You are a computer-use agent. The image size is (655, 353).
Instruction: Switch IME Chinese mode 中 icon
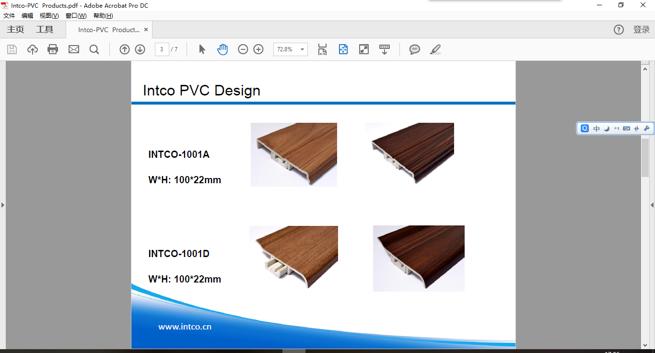click(x=597, y=129)
